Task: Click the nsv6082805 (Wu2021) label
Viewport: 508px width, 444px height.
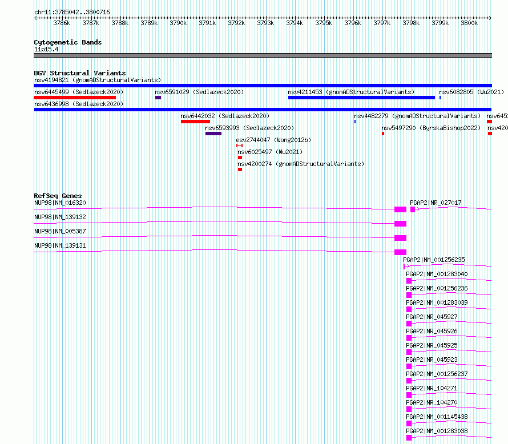Action: click(x=471, y=92)
